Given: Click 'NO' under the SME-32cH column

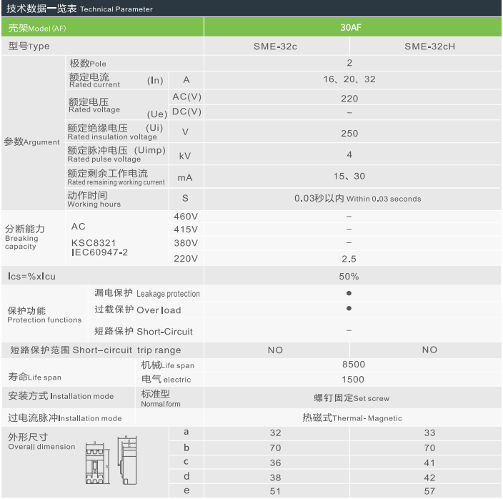Looking at the screenshot, I should pyautogui.click(x=429, y=350).
